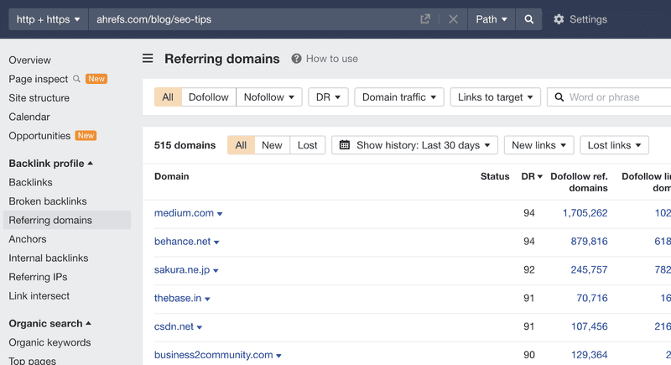Click the calendar icon in Show history

click(345, 145)
